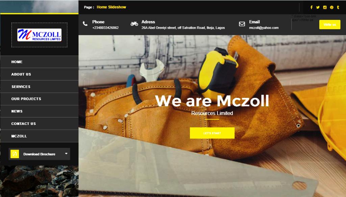This screenshot has width=346, height=197.
Task: Open the Tumblr social icon
Action: (338, 7)
